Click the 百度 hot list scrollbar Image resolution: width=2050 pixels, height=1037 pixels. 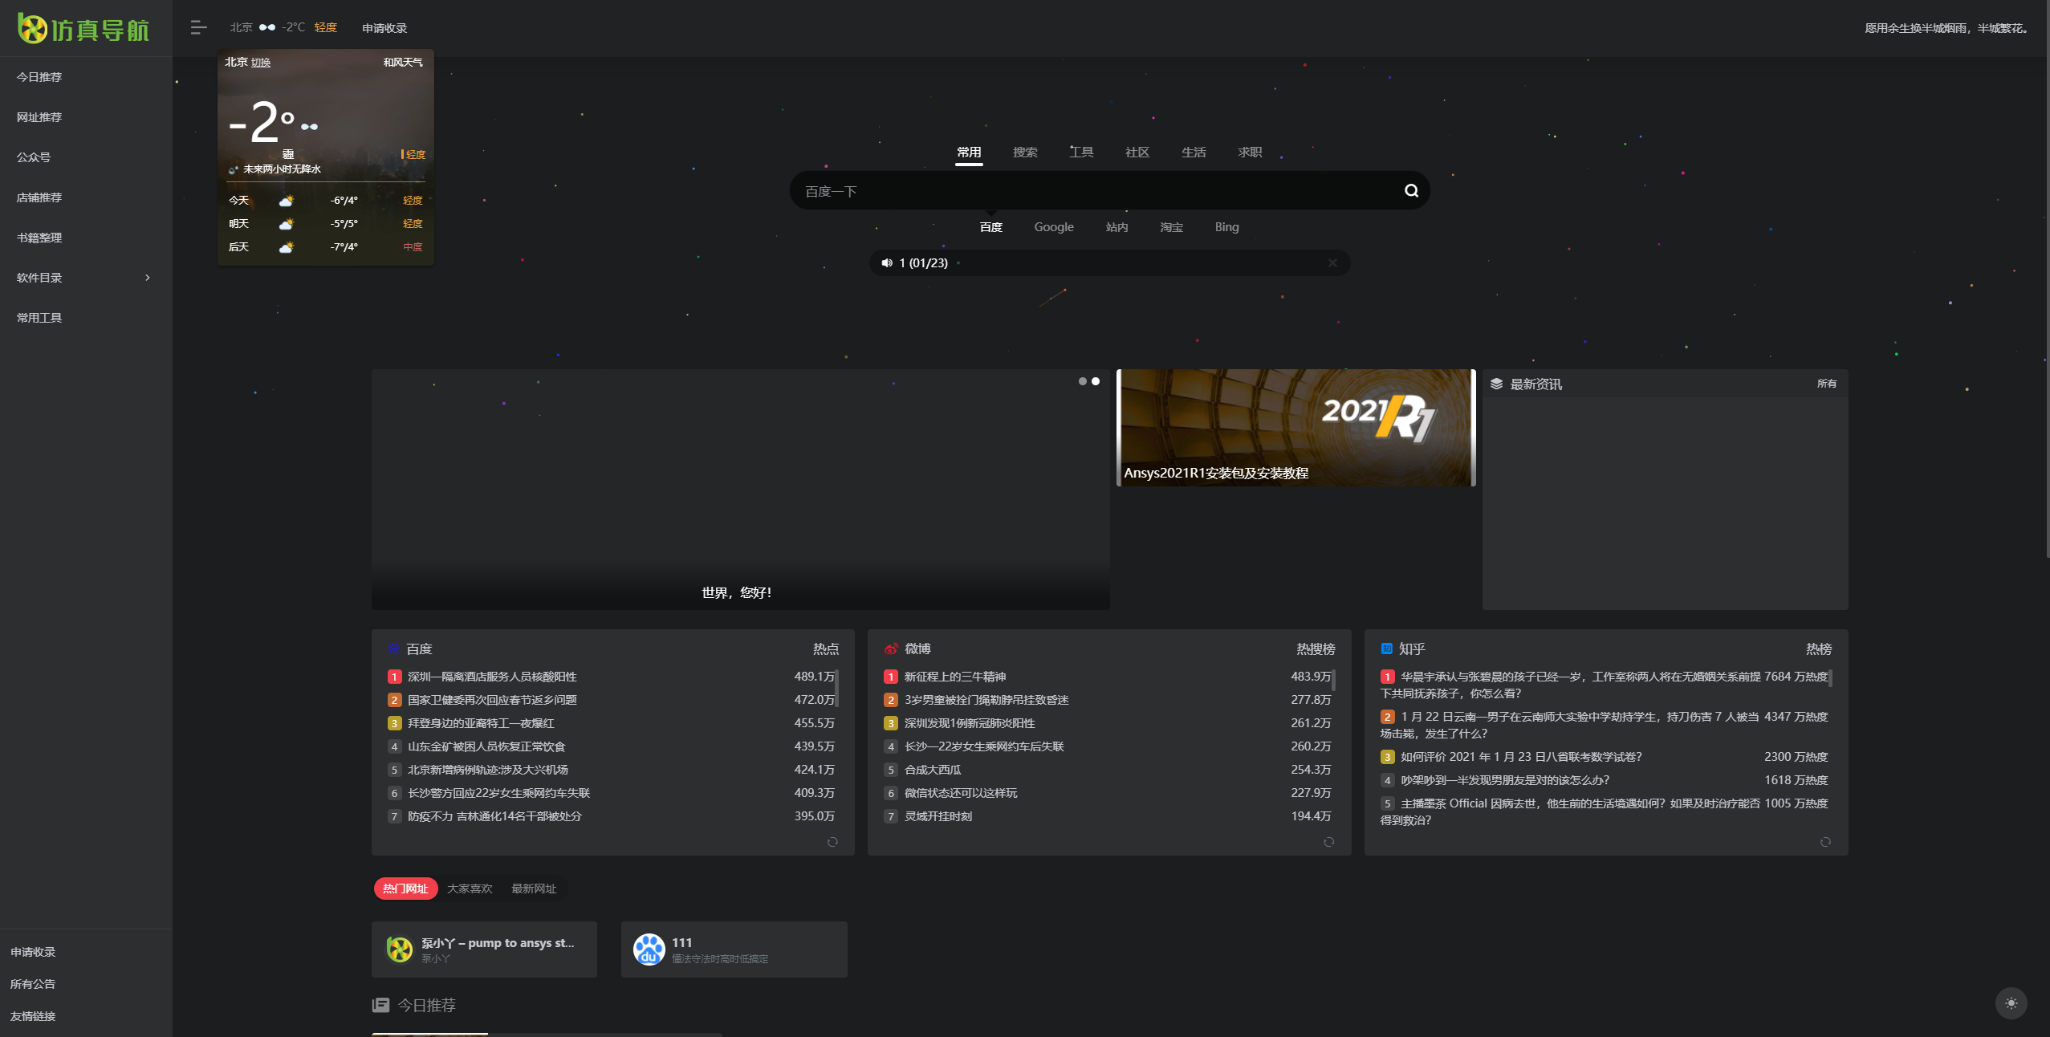(x=837, y=688)
